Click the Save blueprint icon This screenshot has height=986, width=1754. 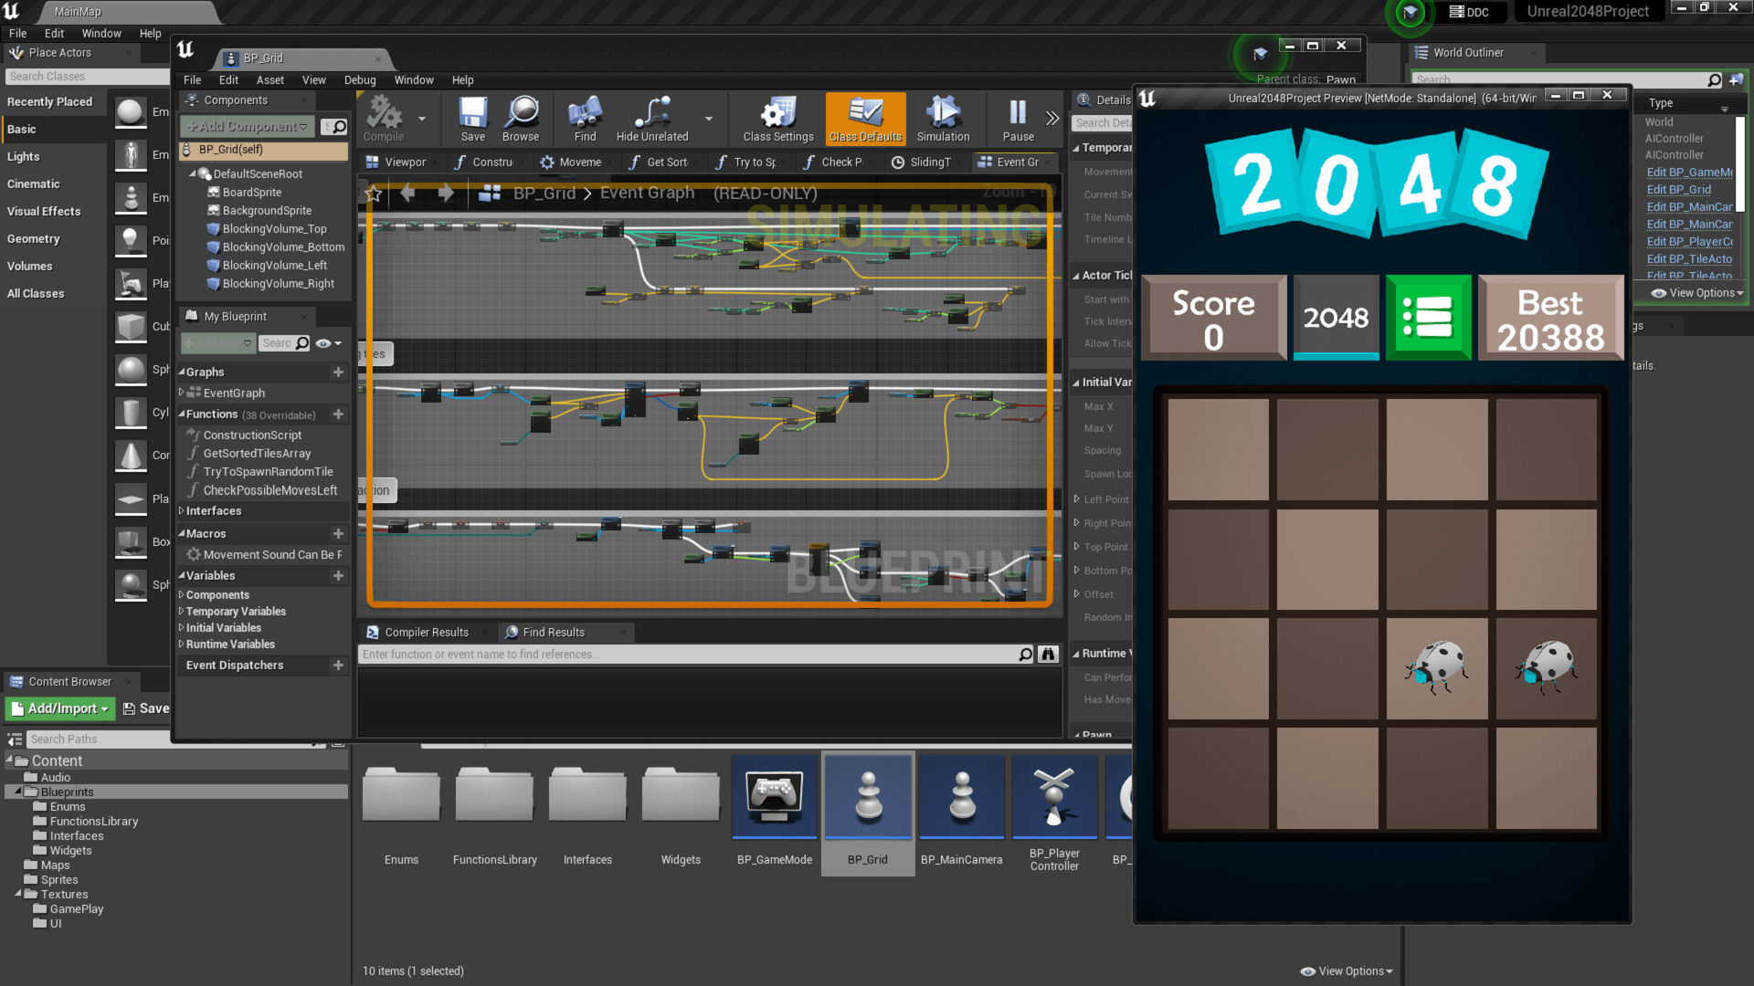[472, 119]
